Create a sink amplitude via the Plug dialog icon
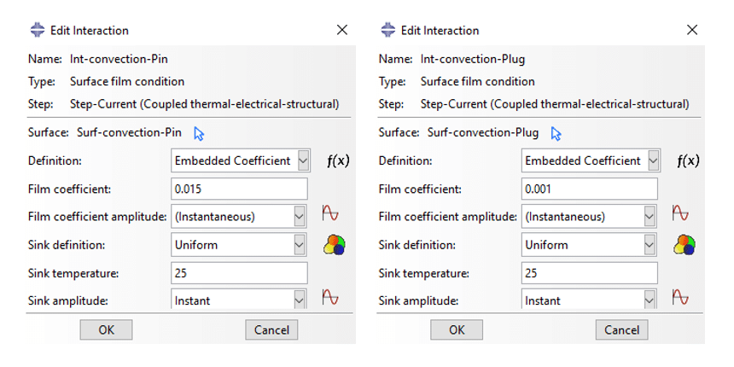Screen dimensions: 734x367 tap(680, 297)
